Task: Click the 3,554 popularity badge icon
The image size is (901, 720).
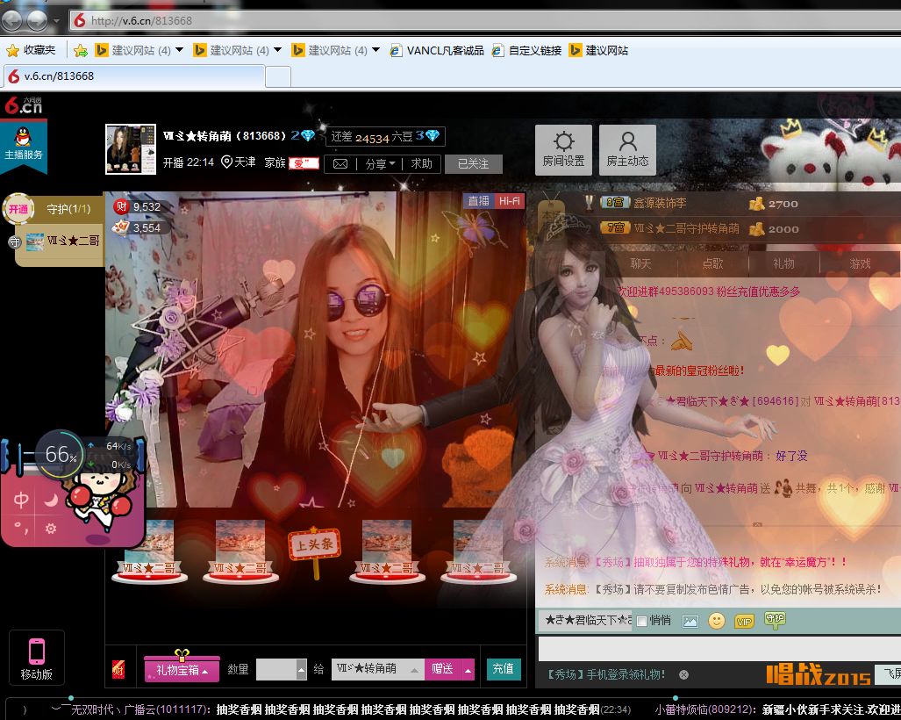Action: (x=121, y=227)
